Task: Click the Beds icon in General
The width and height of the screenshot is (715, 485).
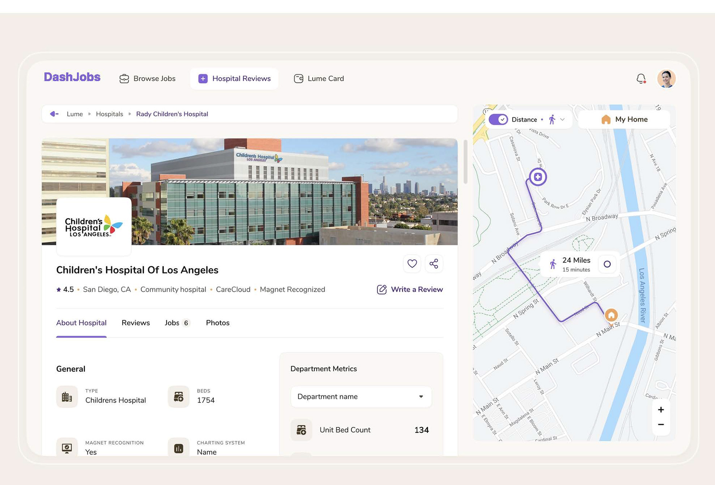Action: tap(179, 397)
